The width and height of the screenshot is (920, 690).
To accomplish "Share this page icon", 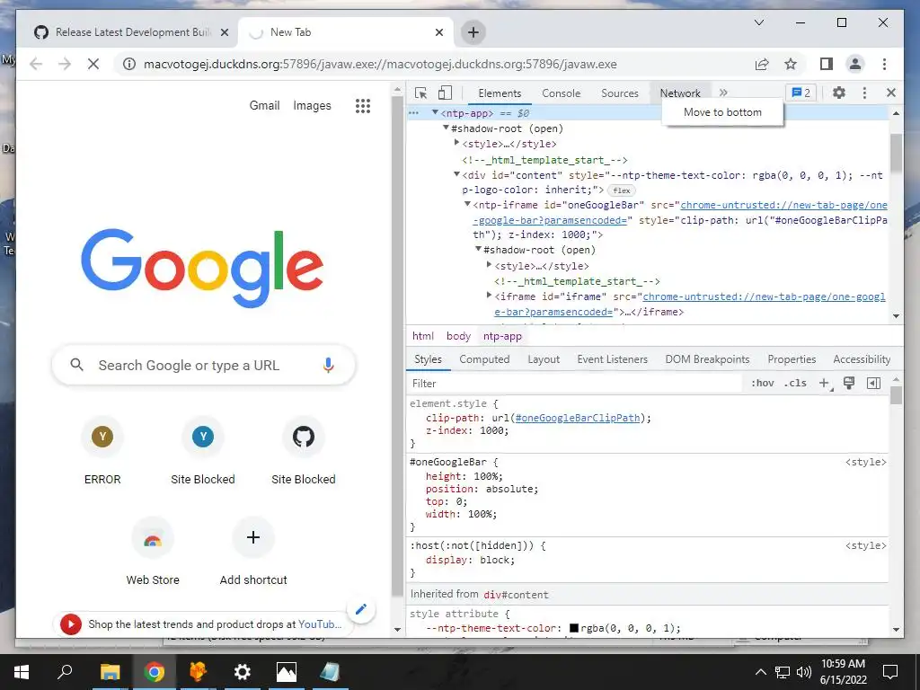I will coord(762,64).
